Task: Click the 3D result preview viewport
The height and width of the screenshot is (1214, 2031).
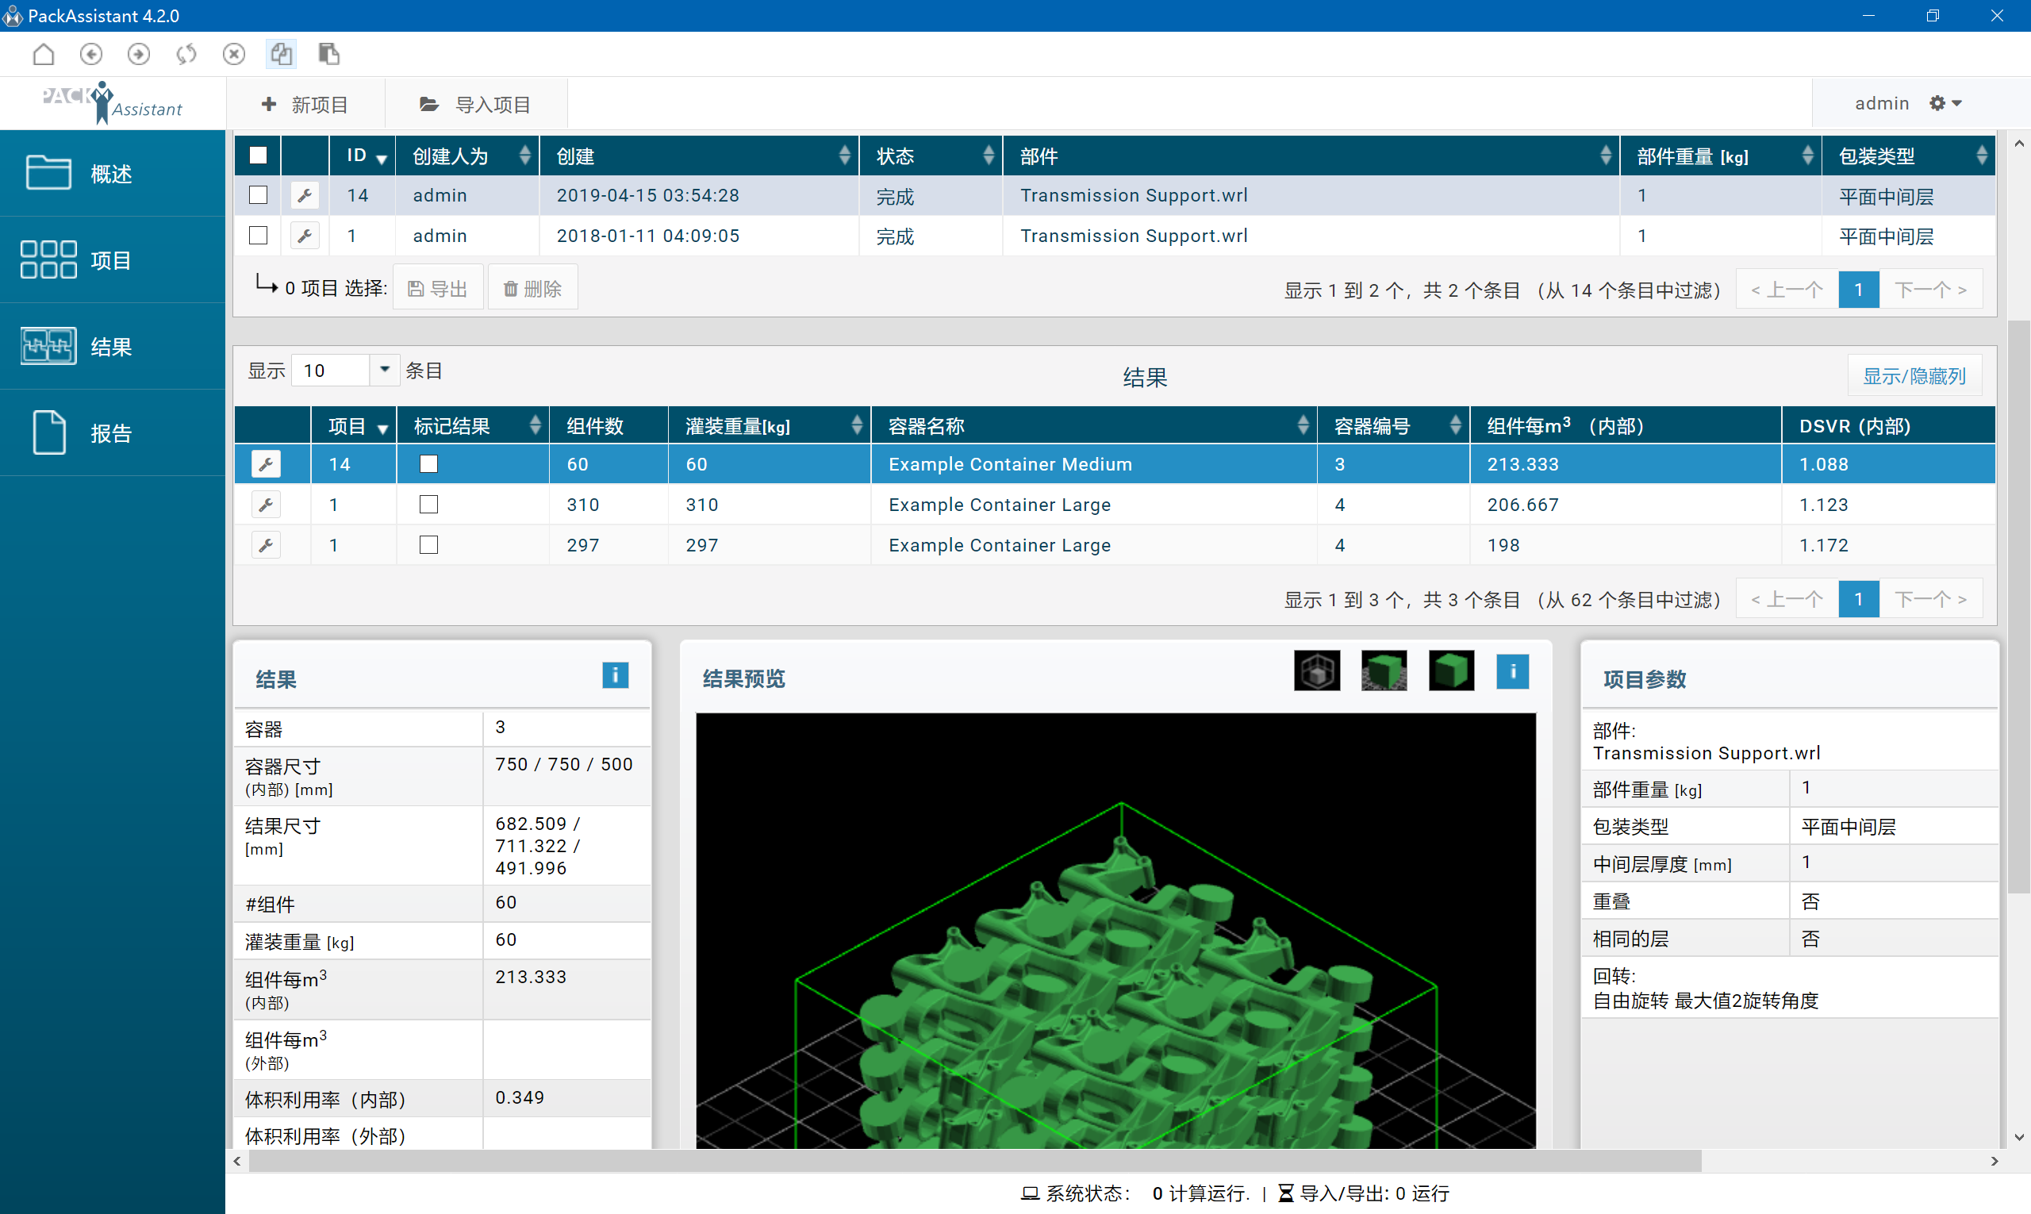Action: coord(1115,930)
